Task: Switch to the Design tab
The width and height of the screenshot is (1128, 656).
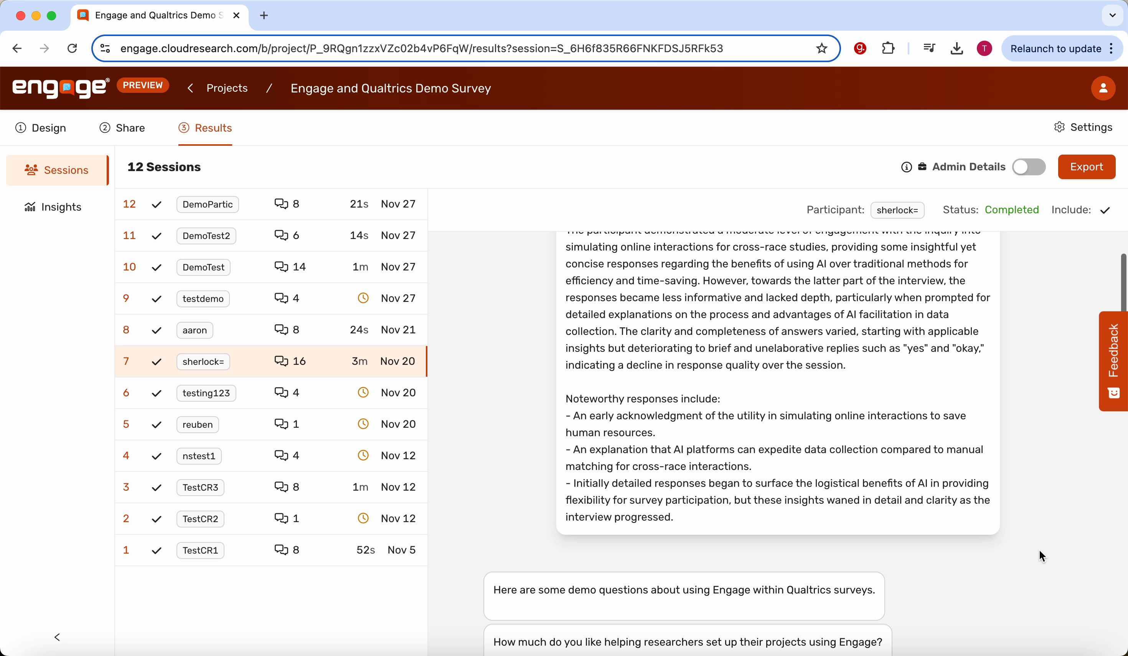Action: (x=41, y=127)
